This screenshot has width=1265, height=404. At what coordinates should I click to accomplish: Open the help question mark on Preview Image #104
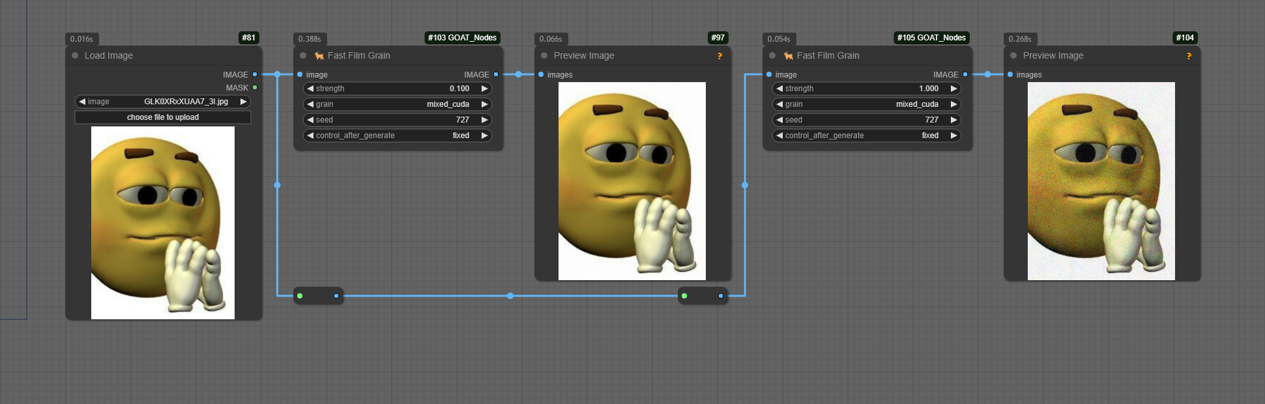pos(1189,56)
